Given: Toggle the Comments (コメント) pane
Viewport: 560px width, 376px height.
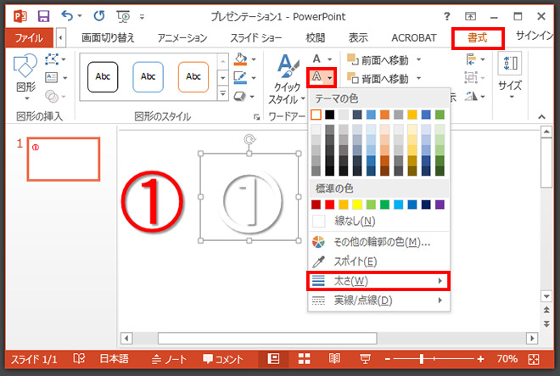Looking at the screenshot, I should tap(223, 359).
